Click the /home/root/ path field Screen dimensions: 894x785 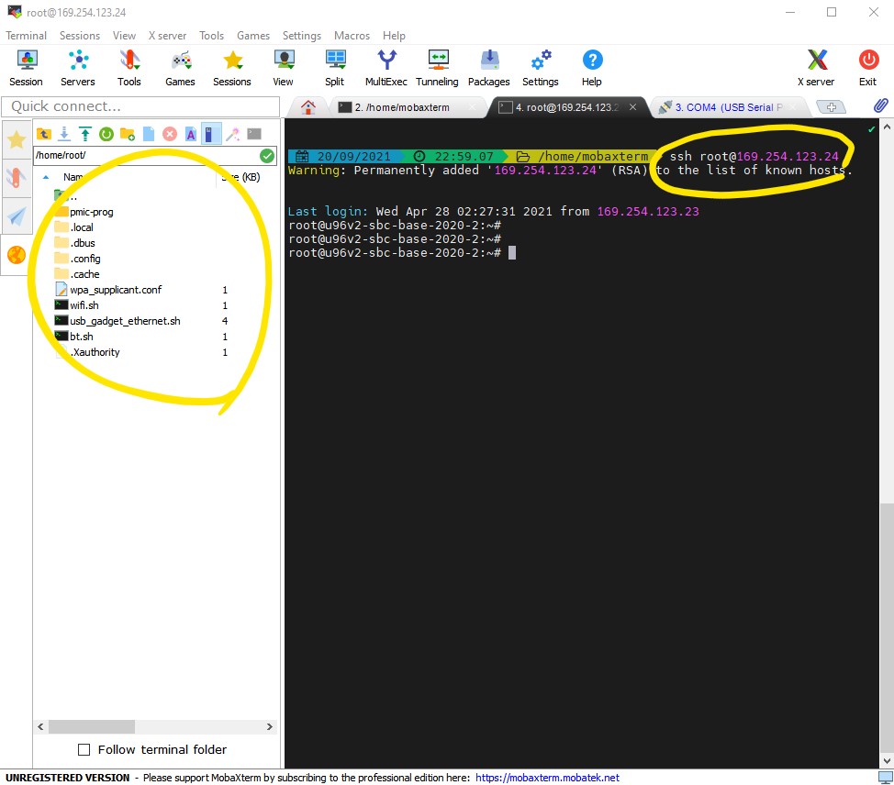coord(146,156)
